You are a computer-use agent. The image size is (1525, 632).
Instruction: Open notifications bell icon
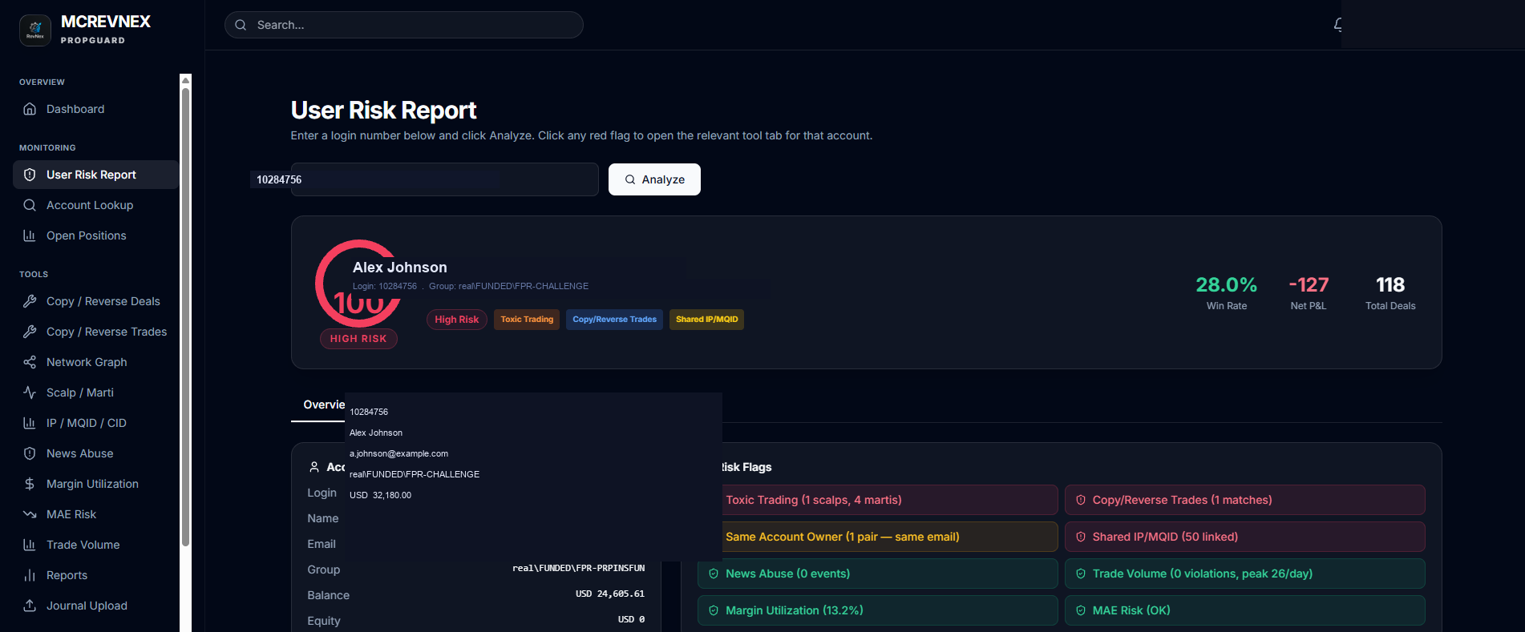(1337, 25)
